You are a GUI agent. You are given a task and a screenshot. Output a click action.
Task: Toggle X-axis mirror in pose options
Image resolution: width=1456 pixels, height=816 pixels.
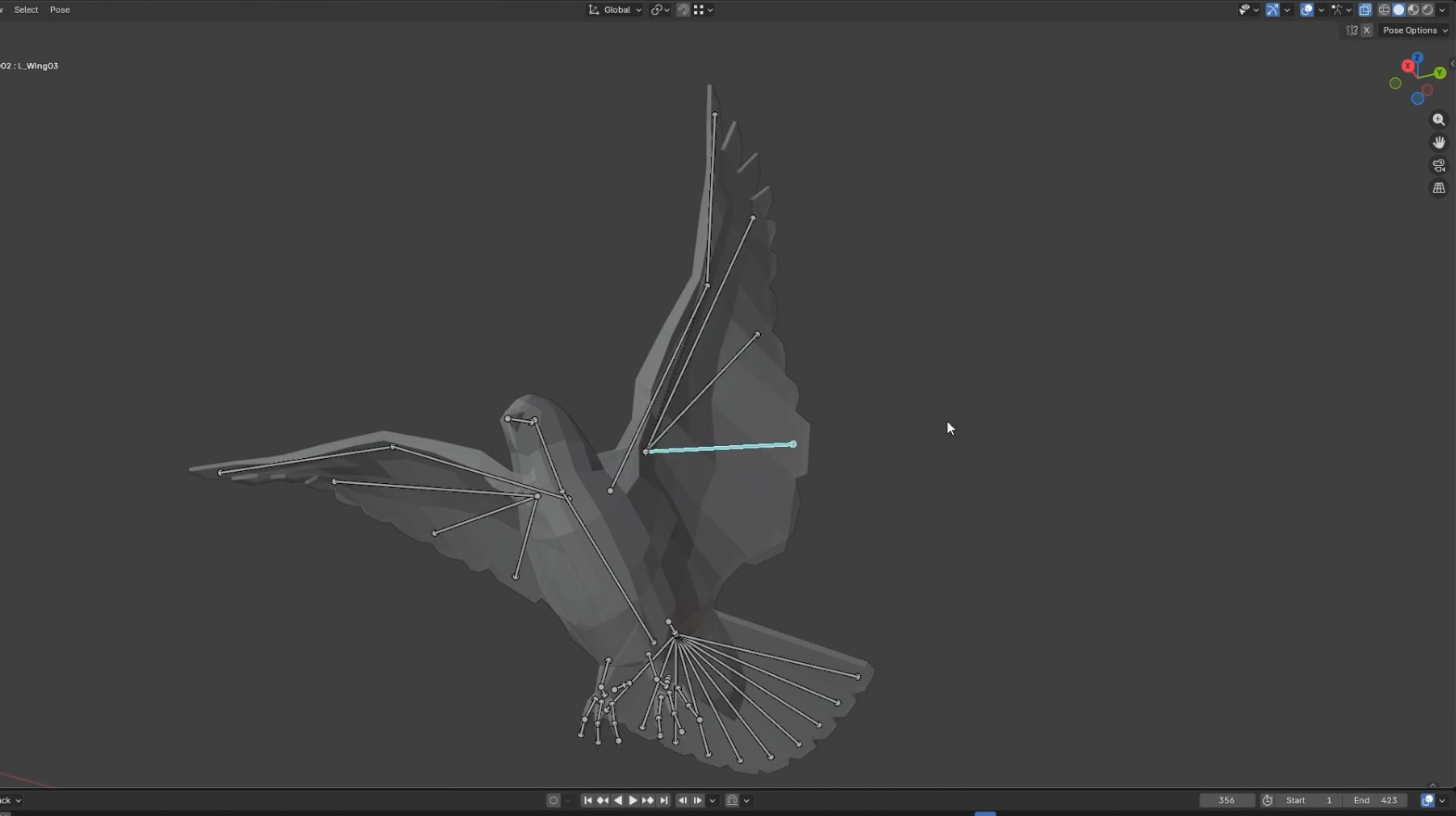click(x=1366, y=31)
